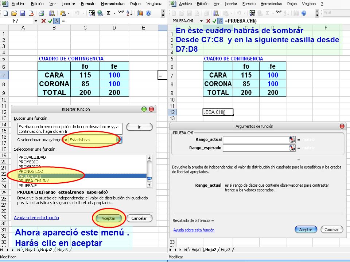The height and width of the screenshot is (262, 350).
Task: Open Ayuda sobre esta función link, left dialog
Action: point(36,218)
